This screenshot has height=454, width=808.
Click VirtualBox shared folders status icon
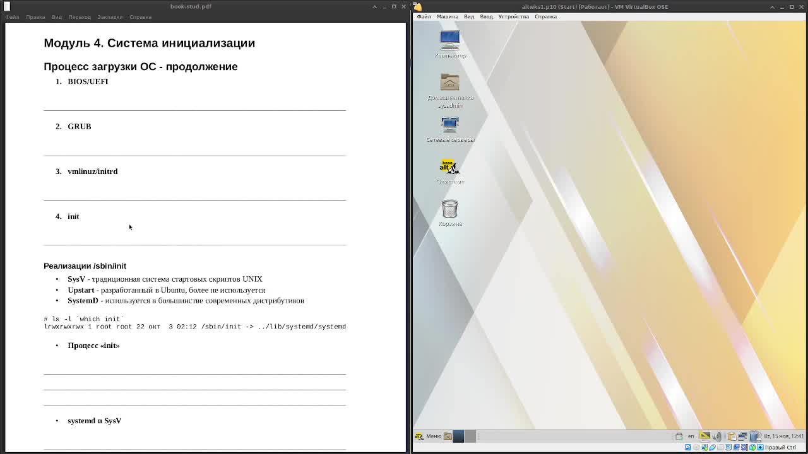click(720, 448)
